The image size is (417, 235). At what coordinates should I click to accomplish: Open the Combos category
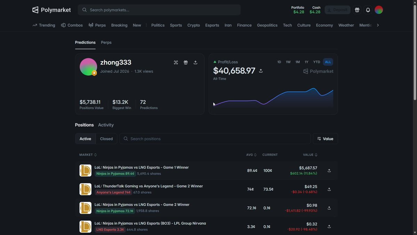coord(72,25)
